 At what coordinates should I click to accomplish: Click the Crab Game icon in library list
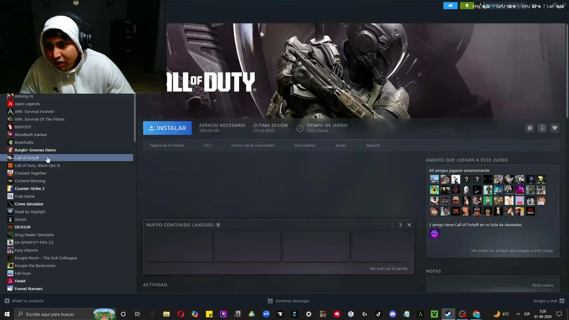[x=10, y=196]
